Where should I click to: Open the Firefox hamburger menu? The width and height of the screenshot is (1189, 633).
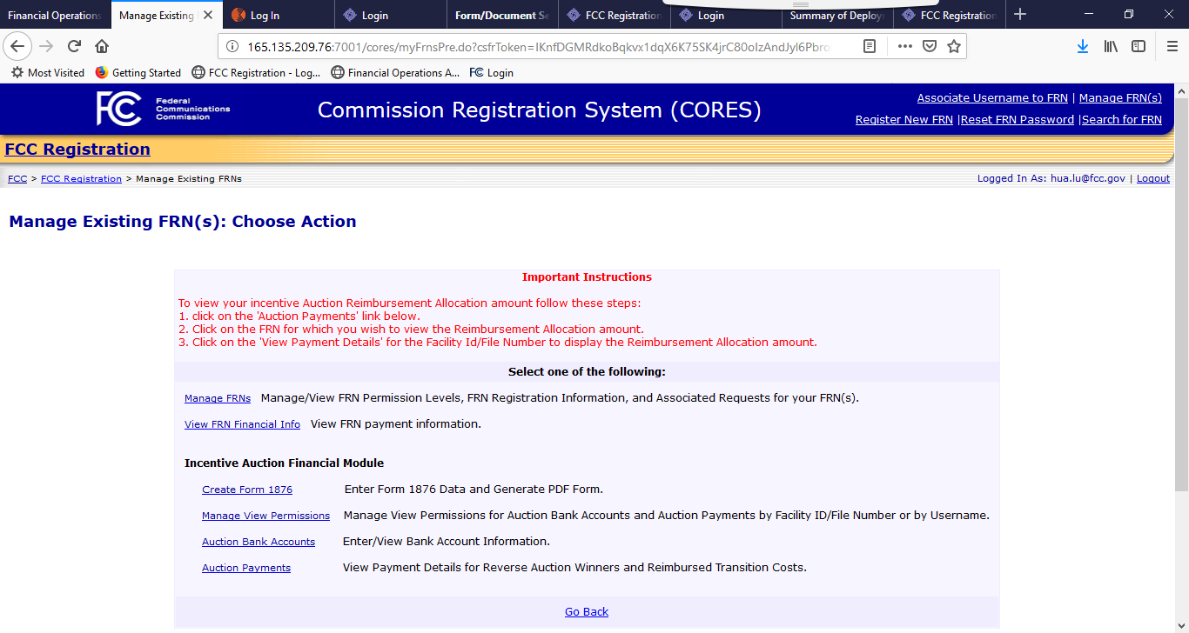(1172, 46)
